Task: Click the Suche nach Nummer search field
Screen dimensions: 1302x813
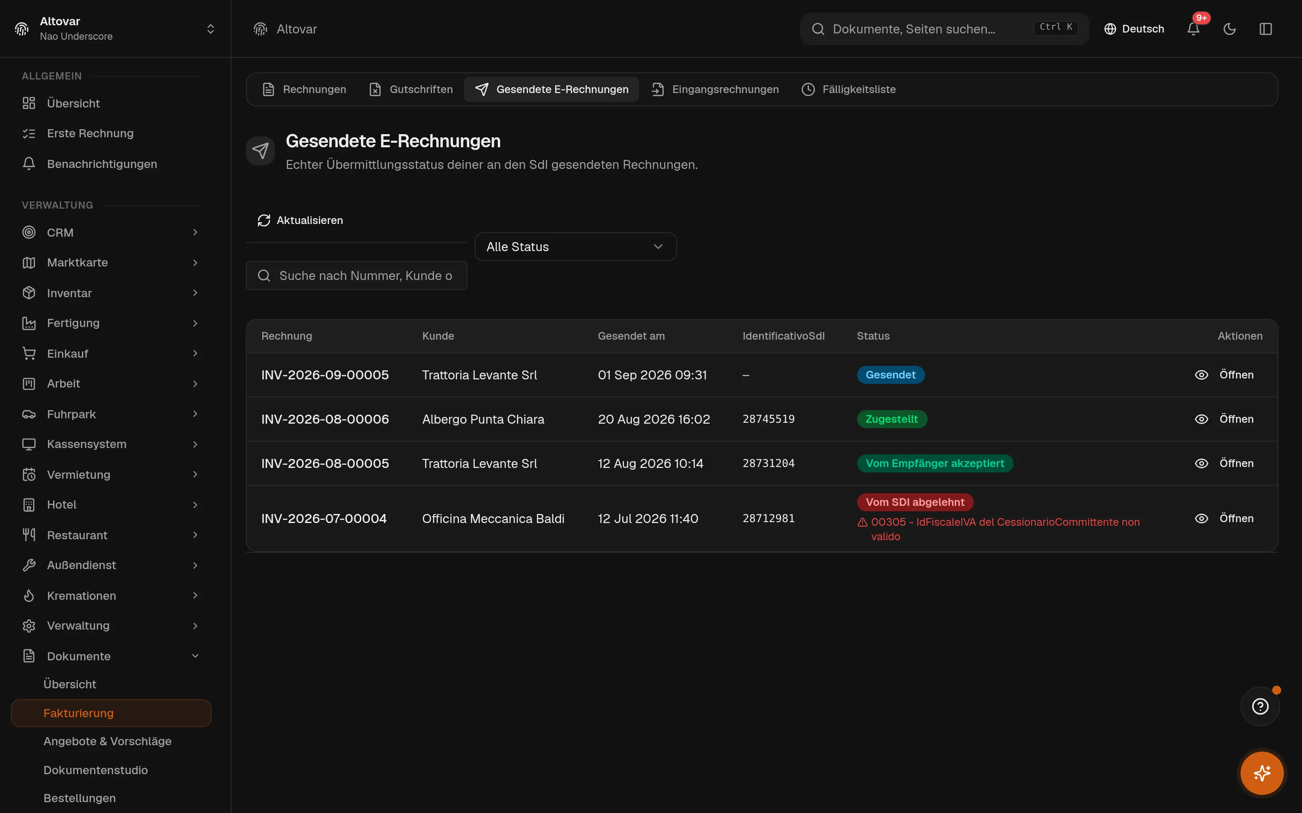Action: click(x=357, y=276)
